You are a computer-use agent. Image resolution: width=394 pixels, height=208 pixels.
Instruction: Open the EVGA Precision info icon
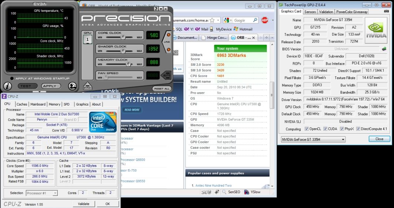tap(7, 86)
